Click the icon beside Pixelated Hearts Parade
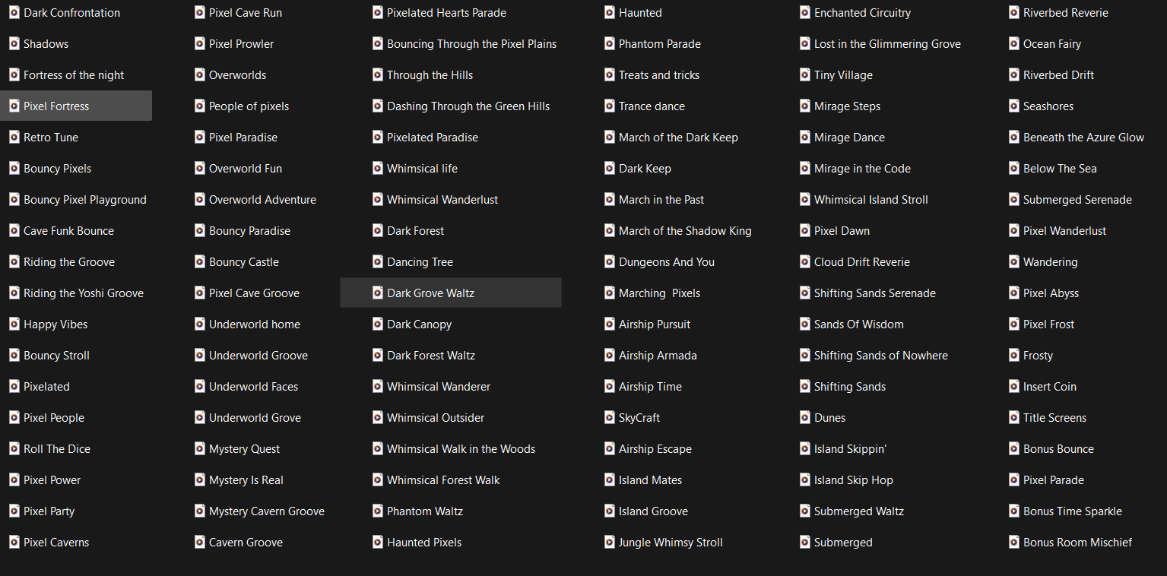Image resolution: width=1167 pixels, height=576 pixels. click(x=378, y=13)
